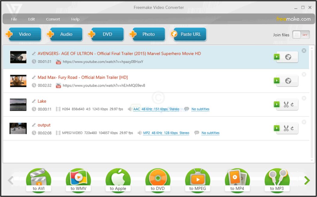Screen dimensions: 317x197
Task: Click the to DVD burn icon
Action: [x=158, y=180]
